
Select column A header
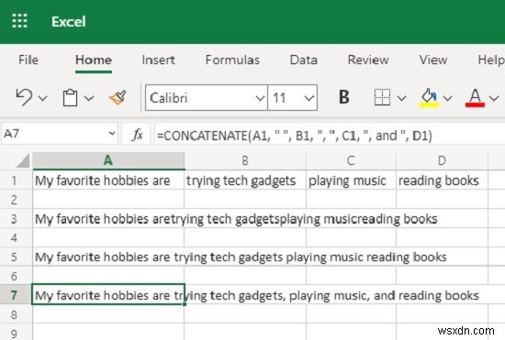pyautogui.click(x=108, y=160)
